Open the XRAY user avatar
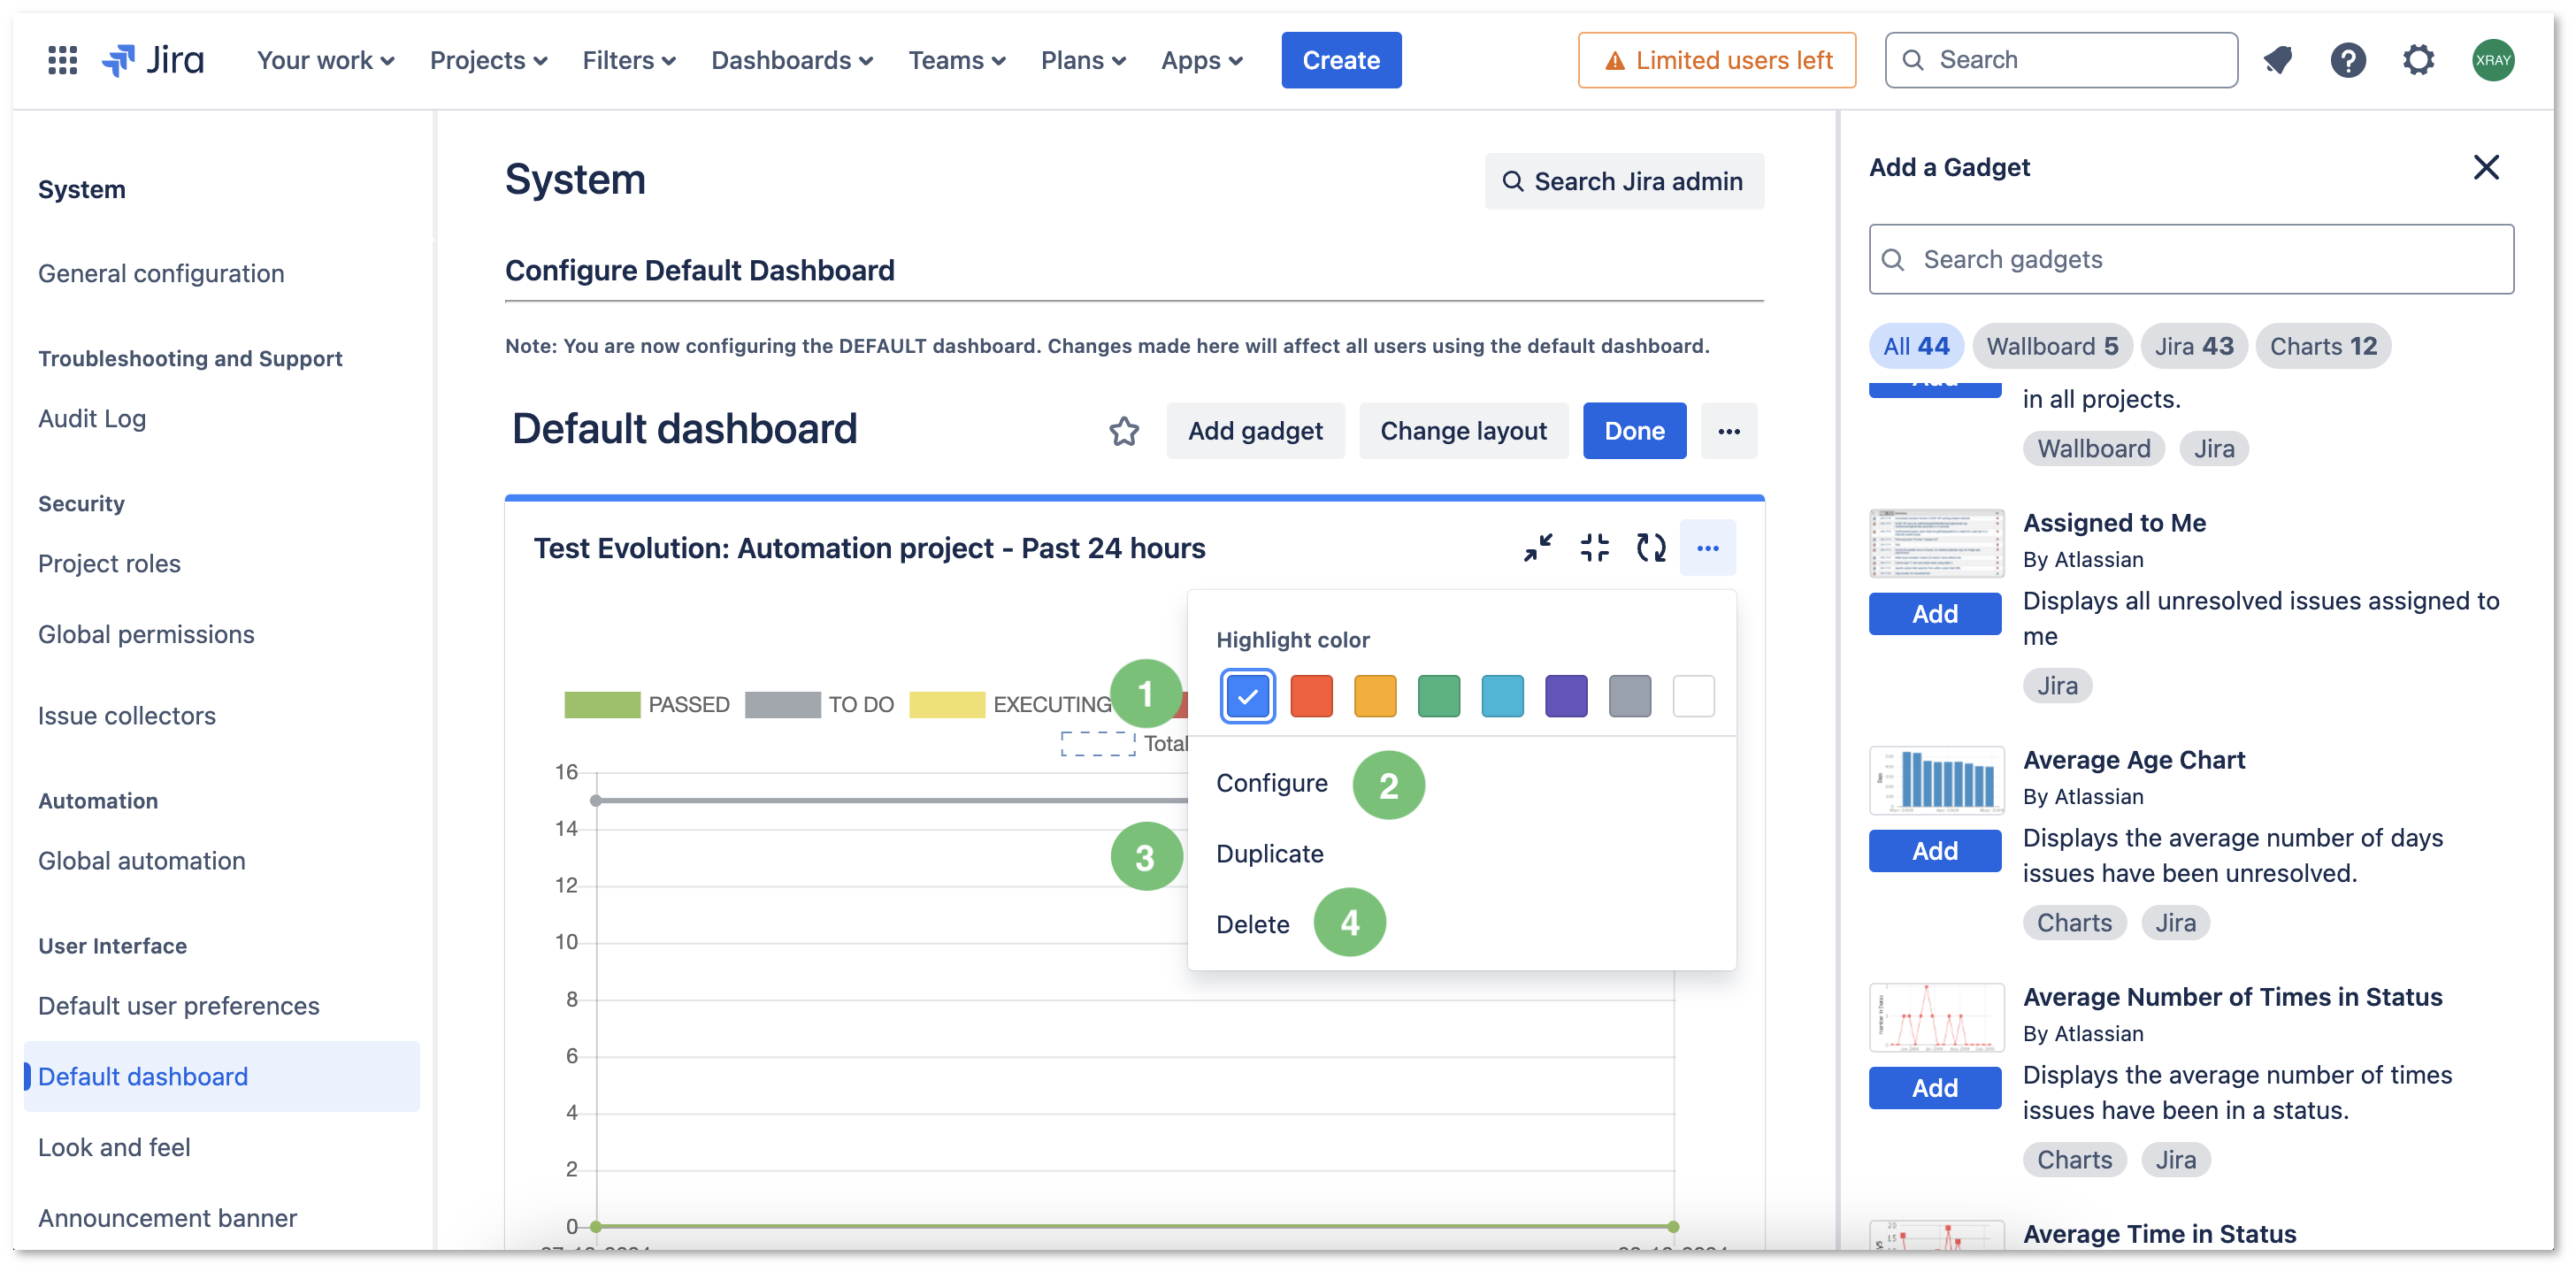Screen dimensions: 2576x1272 click(x=2492, y=60)
